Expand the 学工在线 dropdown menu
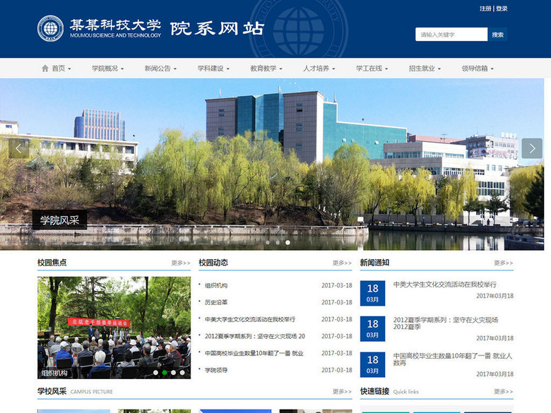Viewport: 551px width, 413px height. (372, 68)
